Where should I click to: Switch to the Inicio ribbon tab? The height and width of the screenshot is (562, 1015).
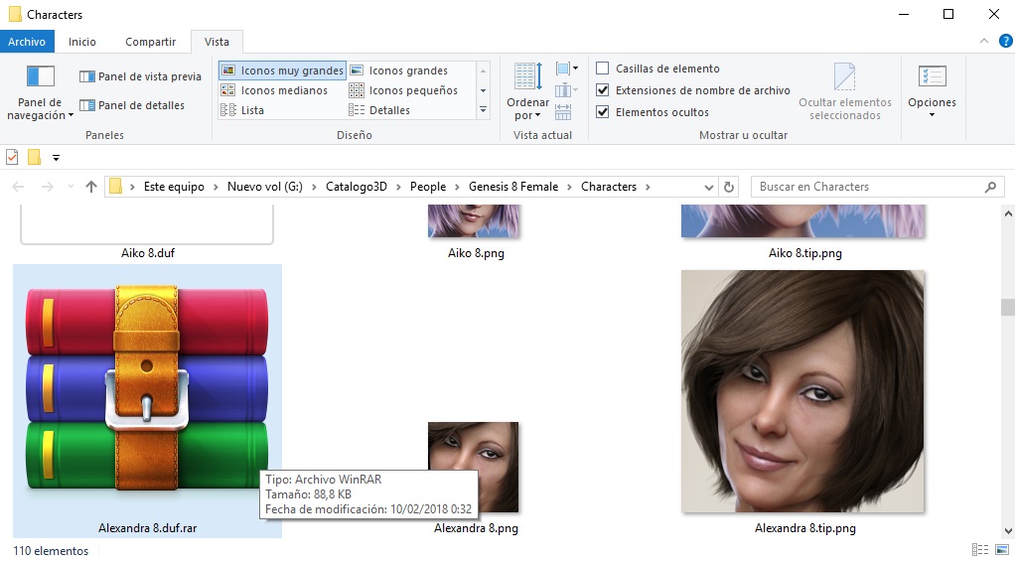tap(82, 42)
